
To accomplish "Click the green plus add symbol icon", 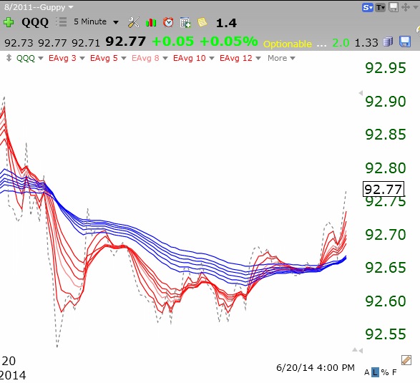I will coord(9,22).
